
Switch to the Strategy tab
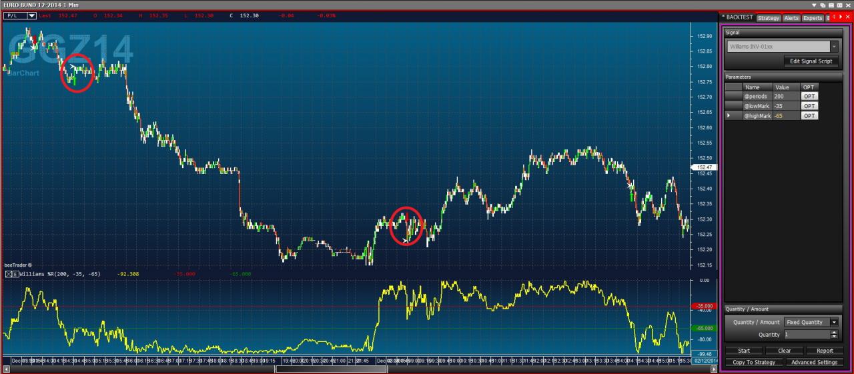(768, 18)
